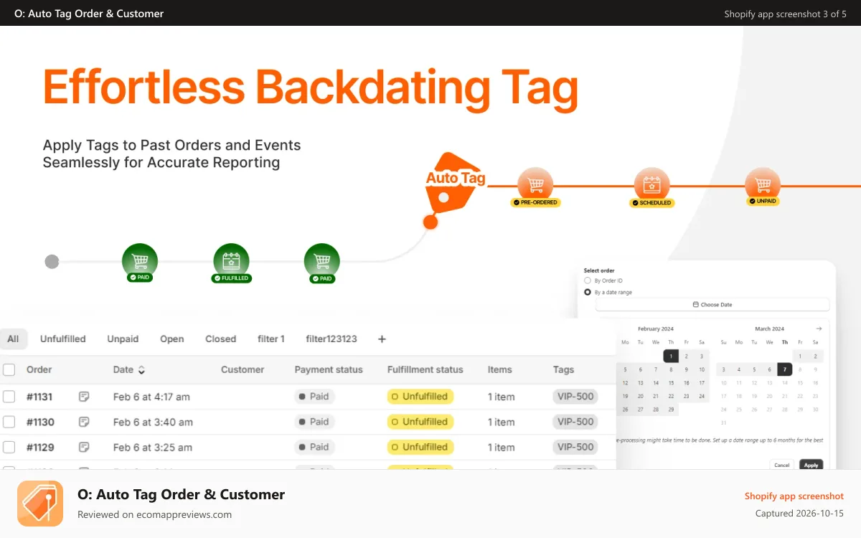Click the date Feb 6 at 3:40 am

pyautogui.click(x=153, y=422)
